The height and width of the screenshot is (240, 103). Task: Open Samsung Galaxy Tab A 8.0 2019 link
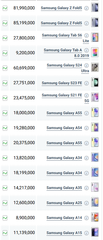[66, 53]
